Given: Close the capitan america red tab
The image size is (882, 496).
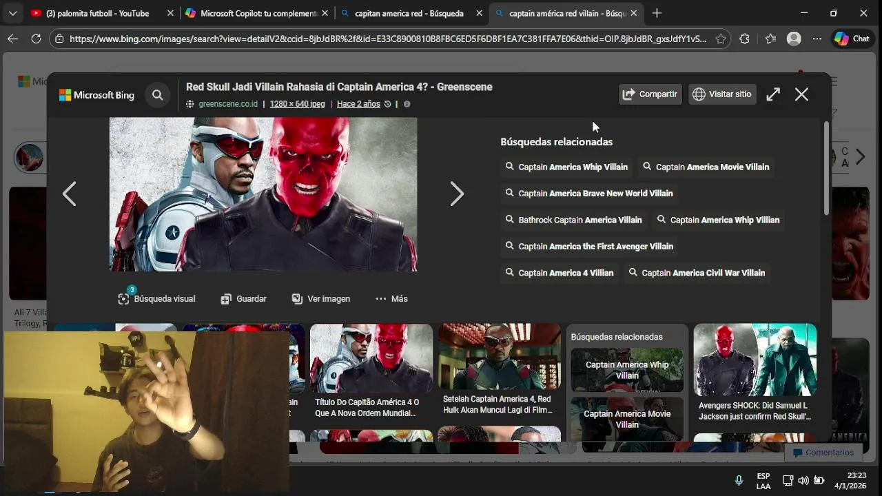Looking at the screenshot, I should click(x=479, y=13).
